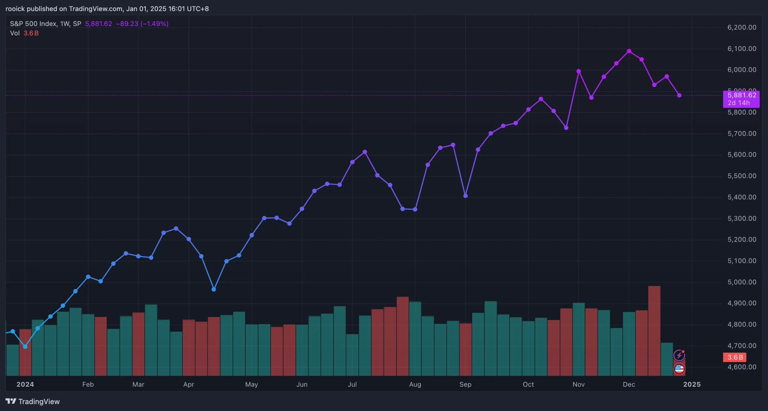Screen dimensions: 768x411
Task: Click the red 3.6 B volume tag on price axis
Action: coord(735,357)
